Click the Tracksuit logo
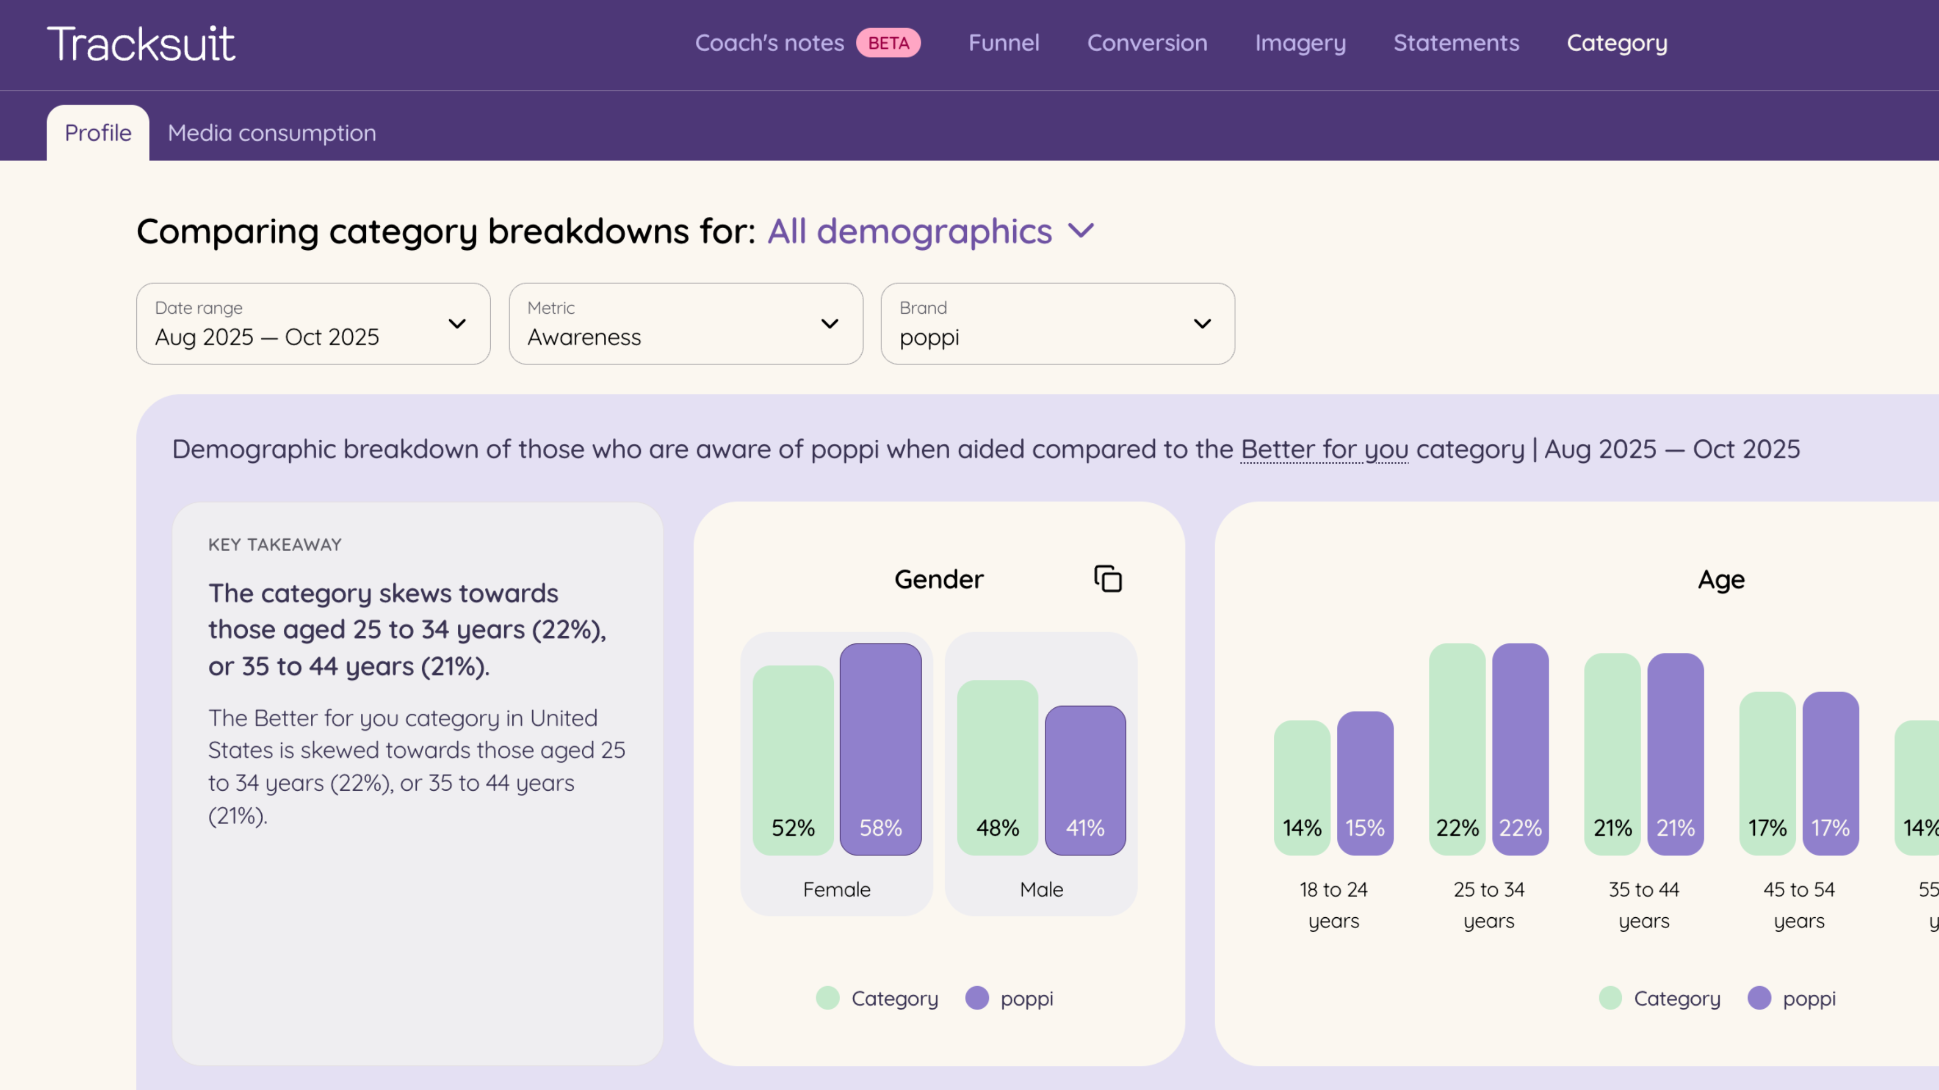Image resolution: width=1939 pixels, height=1090 pixels. [x=141, y=44]
